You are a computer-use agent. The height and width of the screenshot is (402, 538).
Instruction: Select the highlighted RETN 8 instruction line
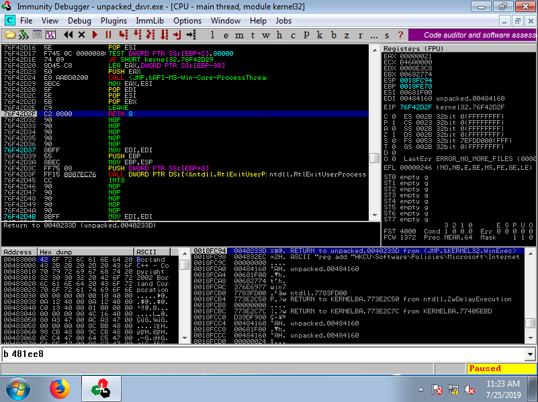pos(185,114)
